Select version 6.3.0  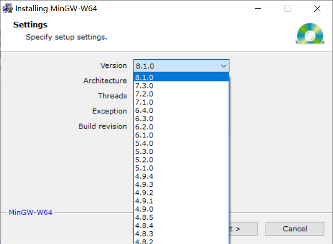coord(181,118)
